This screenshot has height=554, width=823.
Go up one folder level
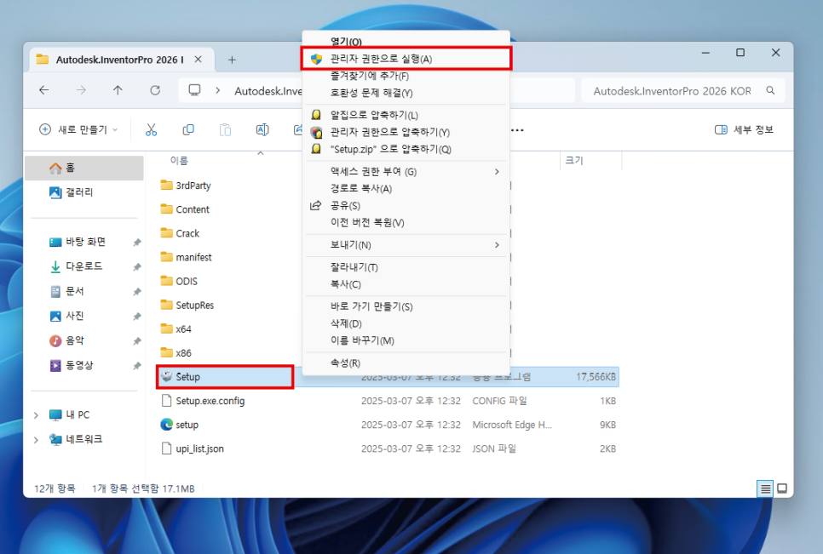click(118, 90)
